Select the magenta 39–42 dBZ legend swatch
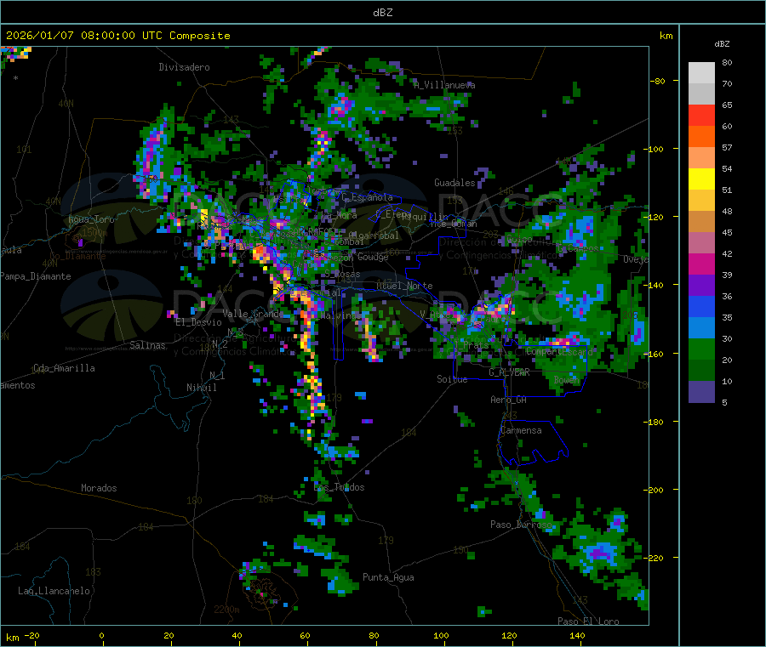The height and width of the screenshot is (647, 766). point(701,264)
